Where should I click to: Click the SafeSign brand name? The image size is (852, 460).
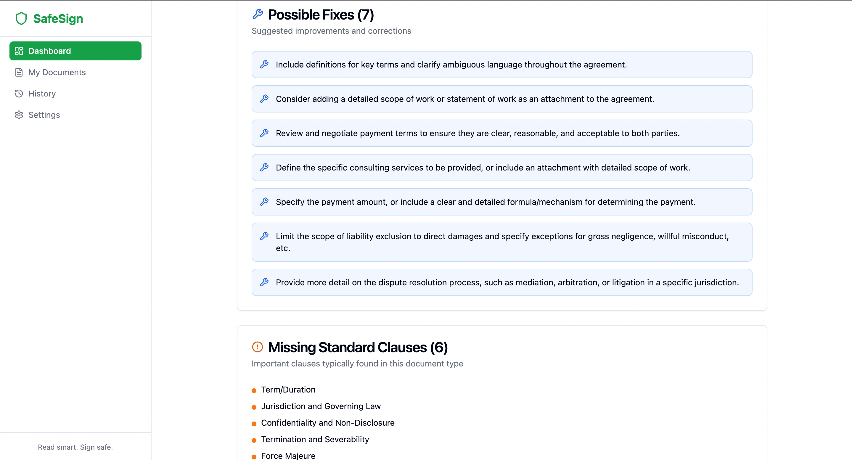point(58,19)
